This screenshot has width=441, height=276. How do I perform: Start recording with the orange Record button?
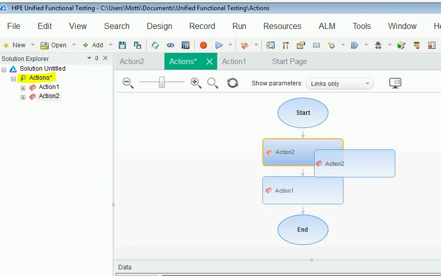[203, 45]
